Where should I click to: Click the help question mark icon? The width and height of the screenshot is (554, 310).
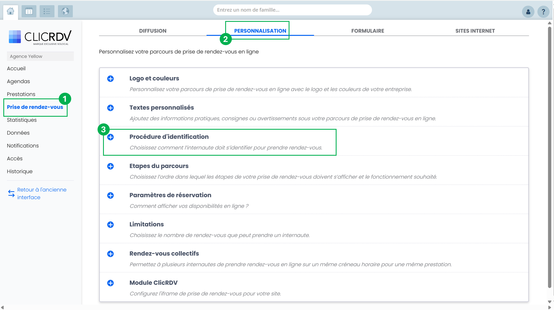click(543, 12)
